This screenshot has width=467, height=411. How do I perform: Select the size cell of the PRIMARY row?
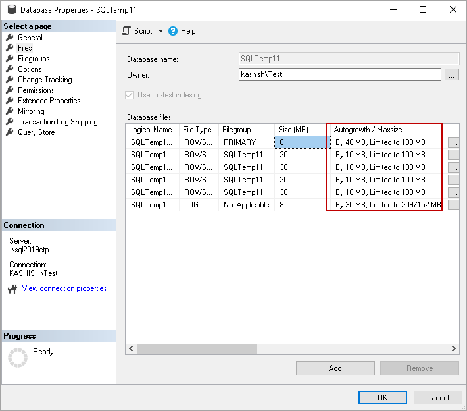coord(302,142)
